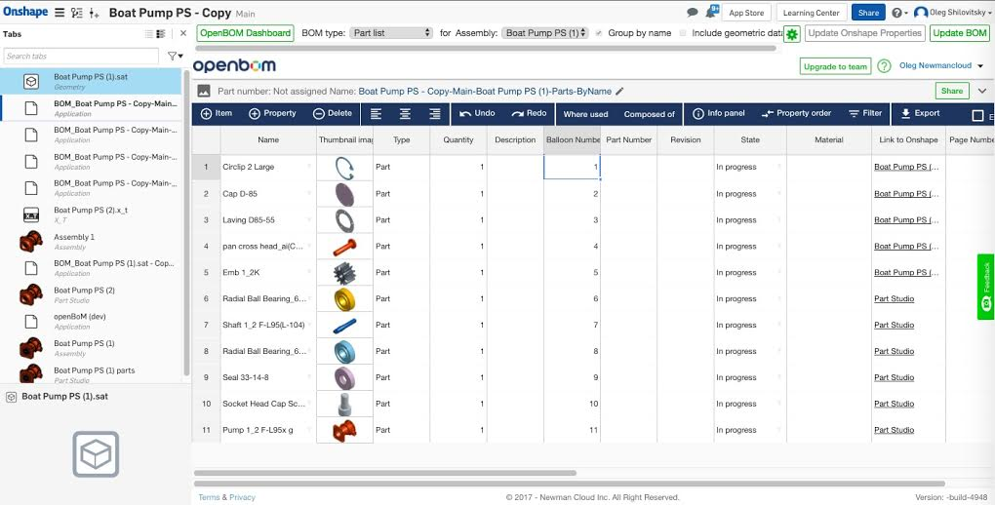Click the green OpenBOM help circle icon
Screen dimensions: 995x505
point(884,66)
